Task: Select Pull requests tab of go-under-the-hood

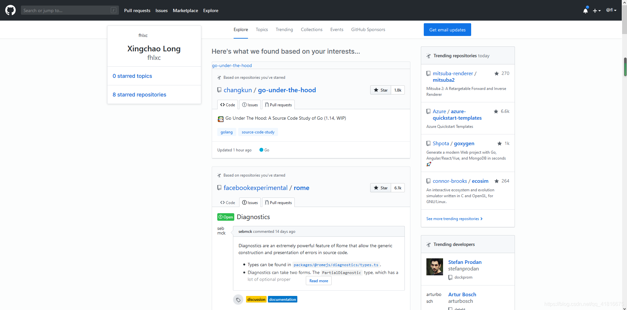Action: (278, 105)
